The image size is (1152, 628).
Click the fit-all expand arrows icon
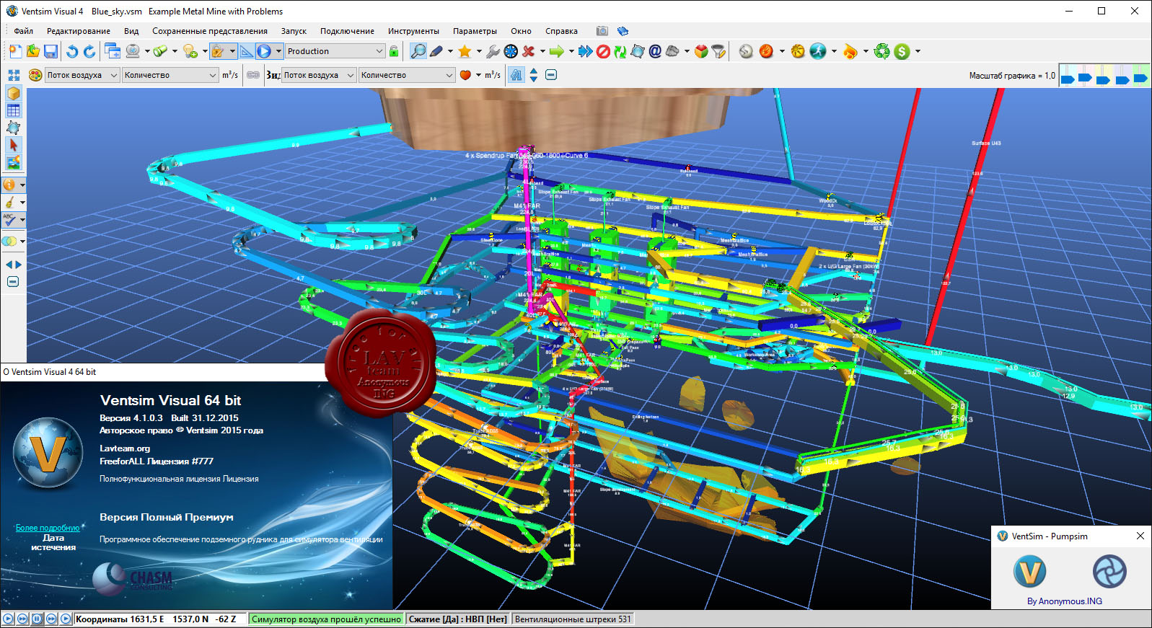click(x=14, y=75)
